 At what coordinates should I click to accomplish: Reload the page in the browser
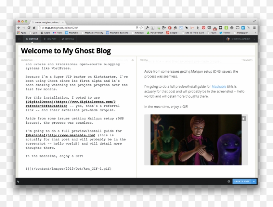29,28
